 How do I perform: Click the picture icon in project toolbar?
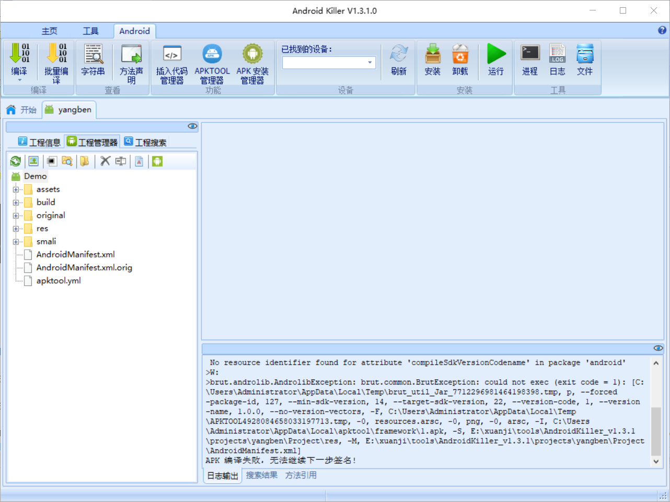pyautogui.click(x=33, y=161)
